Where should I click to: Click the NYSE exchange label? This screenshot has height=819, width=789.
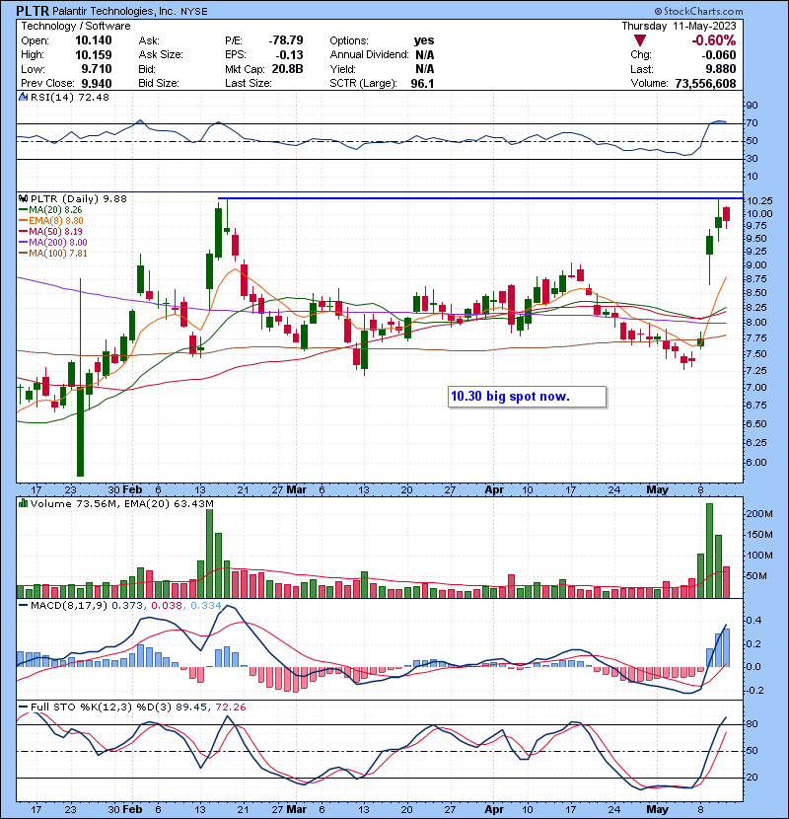193,12
